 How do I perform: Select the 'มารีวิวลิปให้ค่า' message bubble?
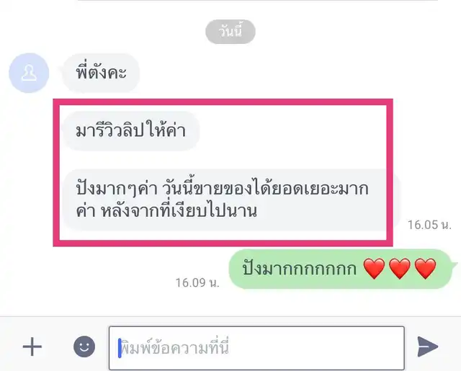131,131
